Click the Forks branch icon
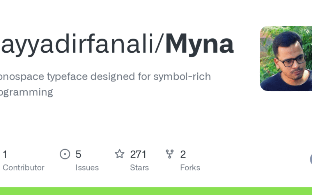Screen dimensions: 312x195 [170, 154]
